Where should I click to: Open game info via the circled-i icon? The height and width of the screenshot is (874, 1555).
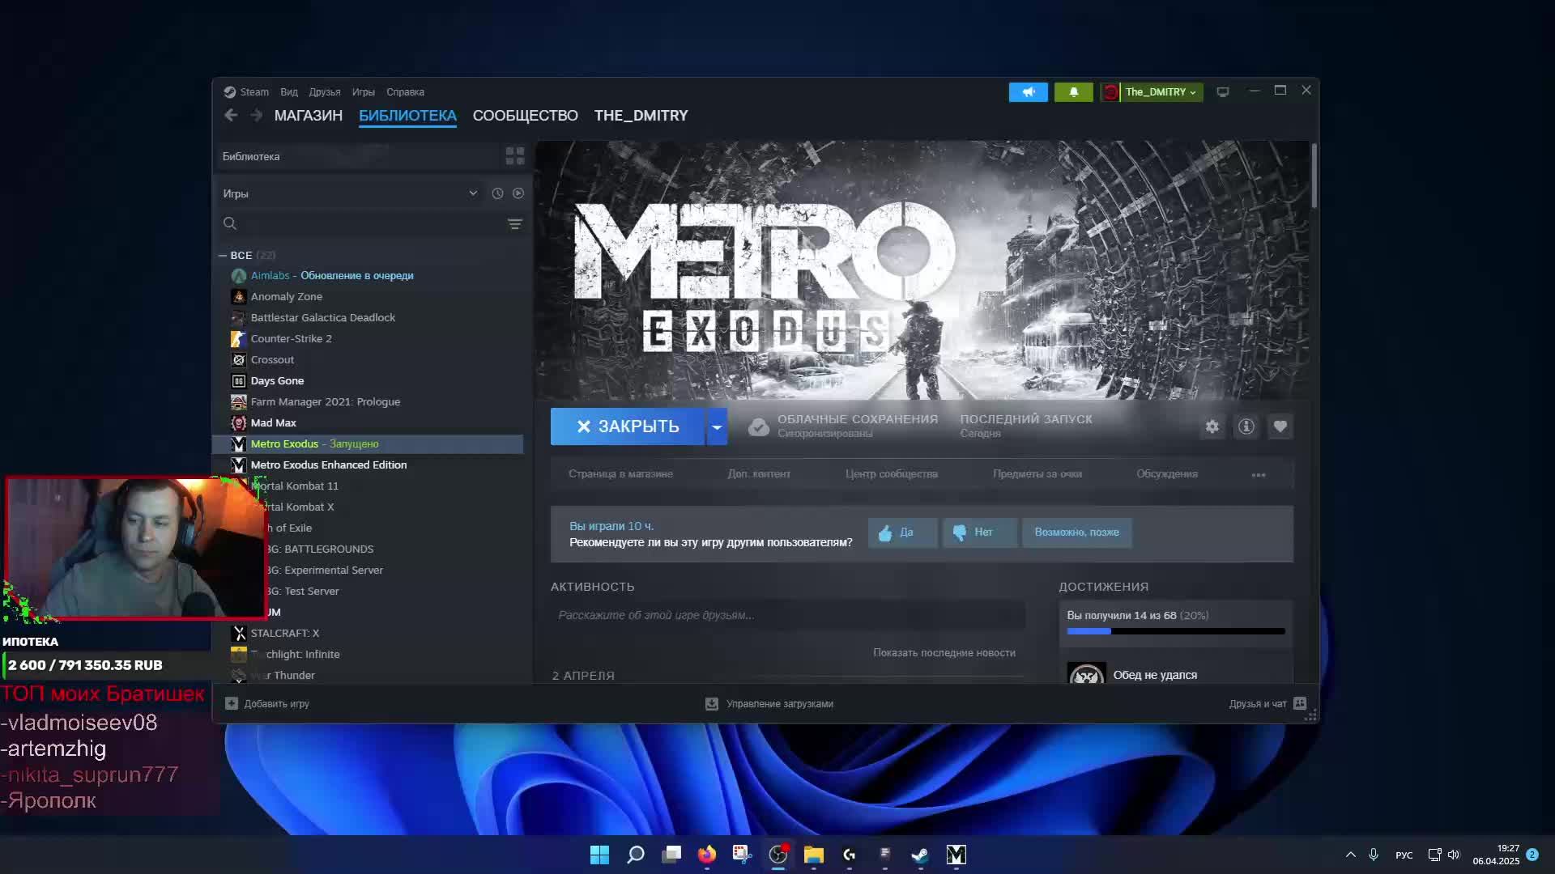[x=1246, y=426]
